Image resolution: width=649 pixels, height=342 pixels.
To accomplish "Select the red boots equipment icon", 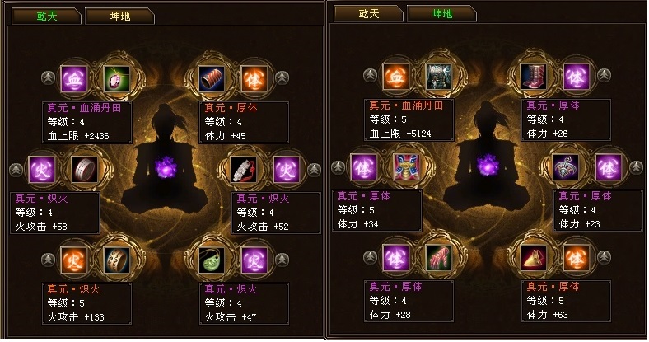I will (534, 76).
